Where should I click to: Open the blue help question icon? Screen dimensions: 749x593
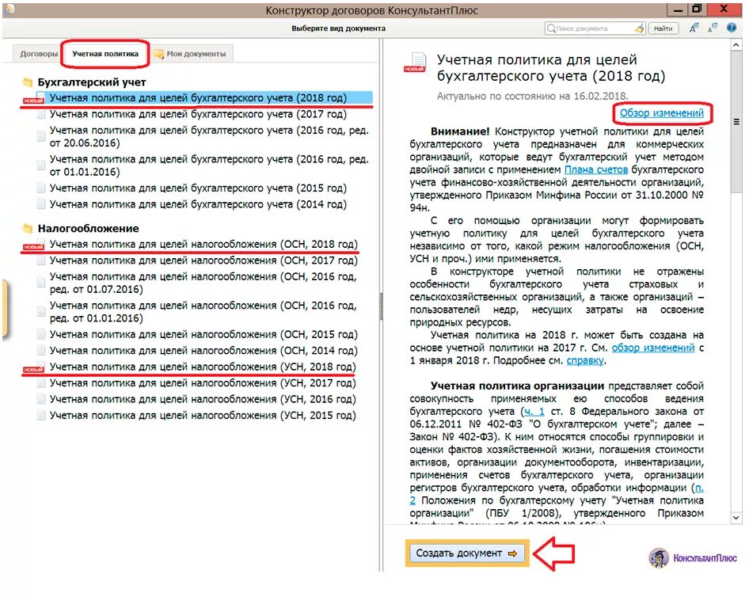732,28
